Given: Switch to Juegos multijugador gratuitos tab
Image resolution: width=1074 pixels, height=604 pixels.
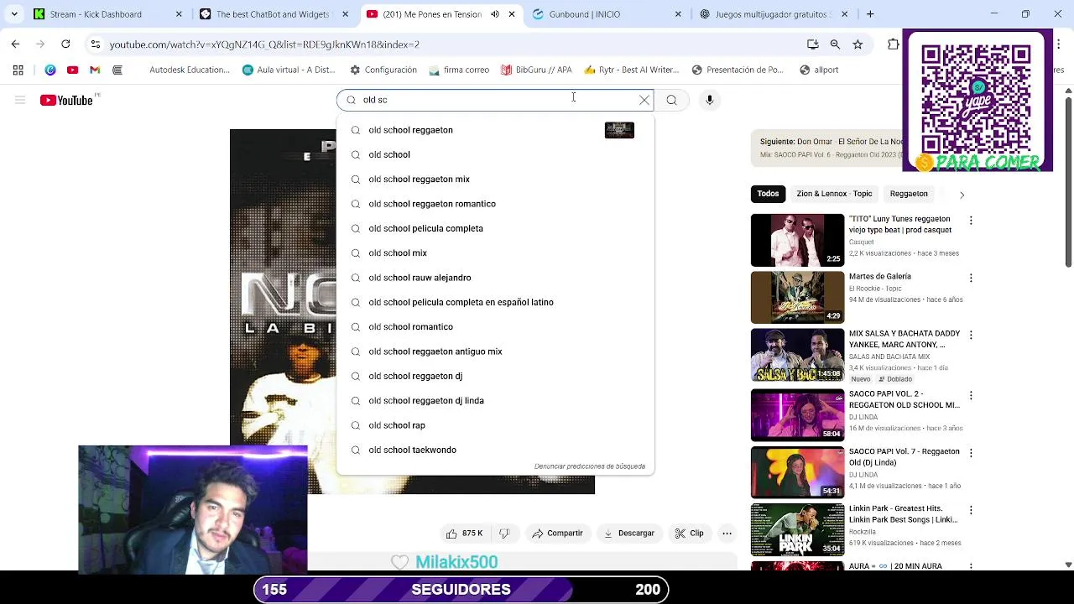Looking at the screenshot, I should coord(774,14).
